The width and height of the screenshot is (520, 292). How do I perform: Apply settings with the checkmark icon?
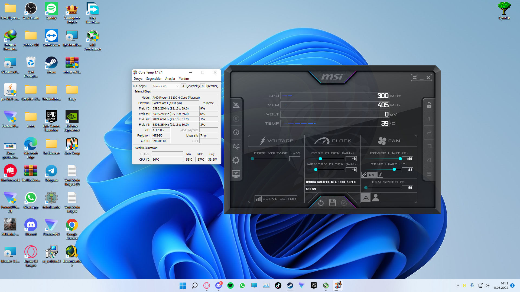point(344,203)
